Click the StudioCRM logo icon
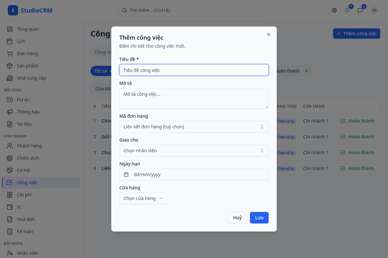The height and width of the screenshot is (258, 388). [13, 10]
